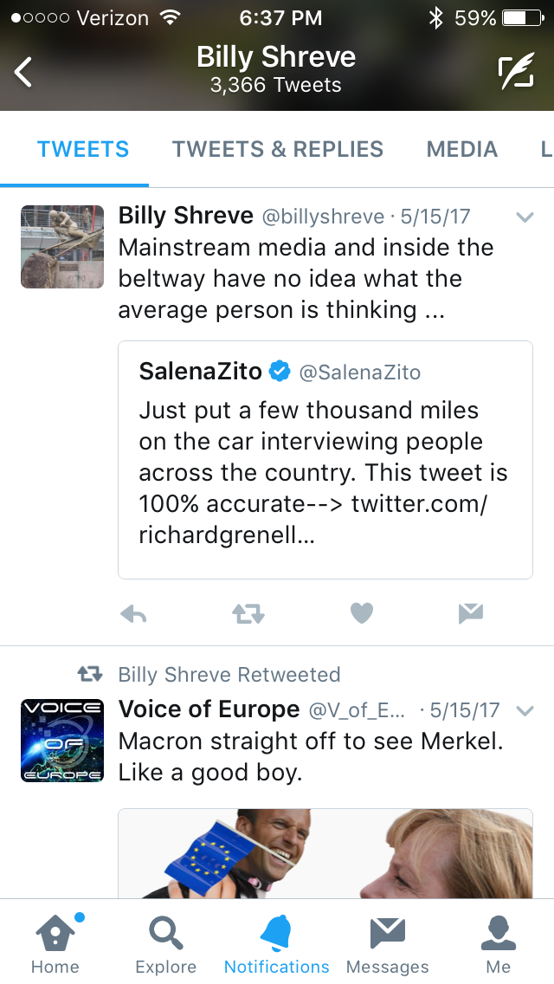The height and width of the screenshot is (984, 554).
Task: Open Notifications with the bell icon
Action: coord(276,942)
